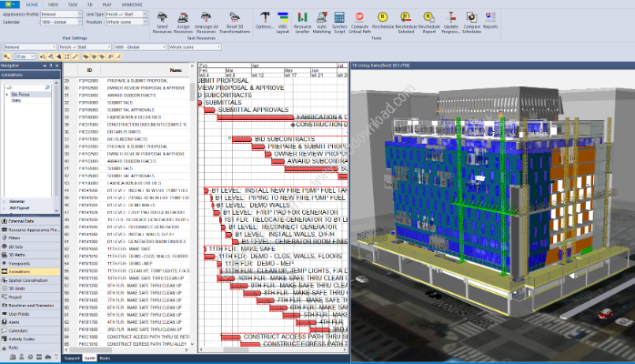This screenshot has width=635, height=364.
Task: Open External Data panel in Navigator
Action: [x=30, y=221]
